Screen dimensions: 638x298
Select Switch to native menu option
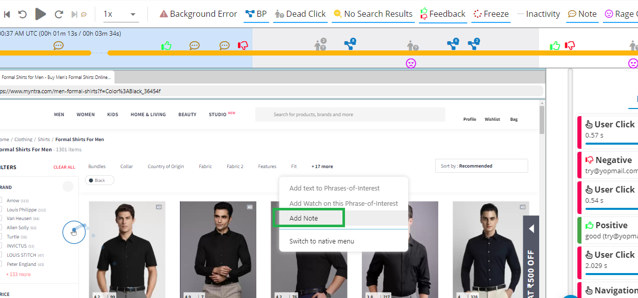coord(322,241)
